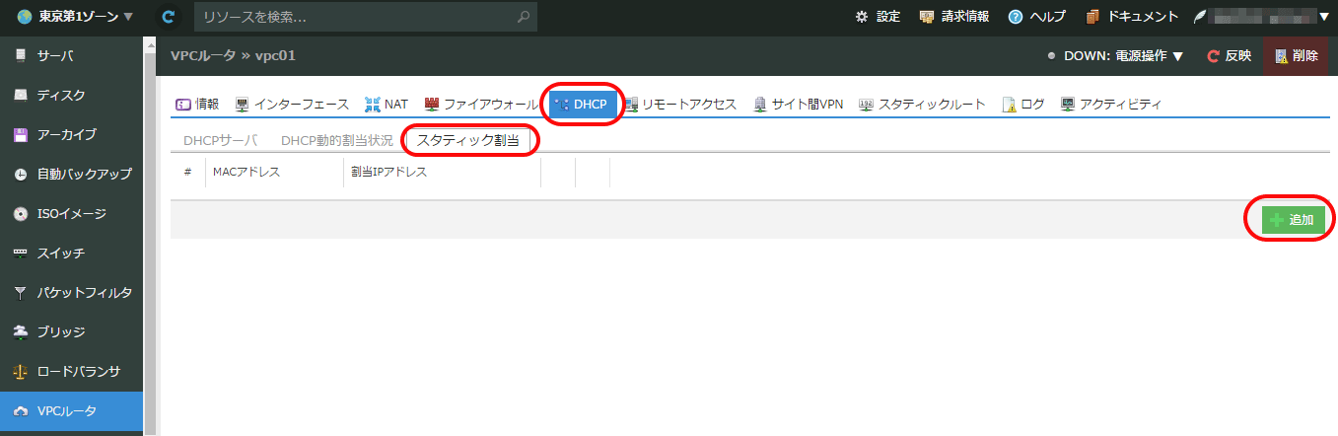Screen dimensions: 1338x436
Task: Click the ロードバランサ scale icon
Action: pyautogui.click(x=21, y=371)
